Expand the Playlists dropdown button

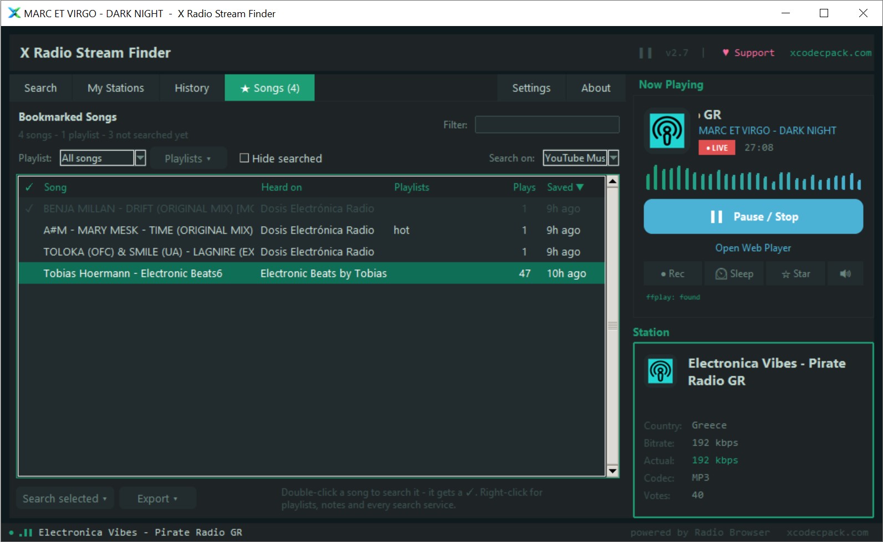(188, 158)
